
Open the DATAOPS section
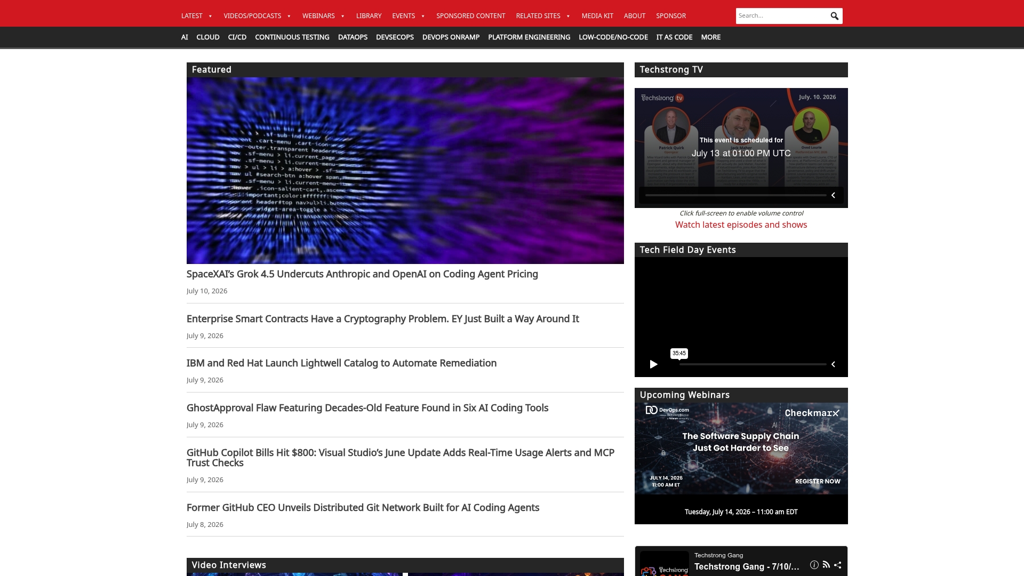pyautogui.click(x=353, y=37)
